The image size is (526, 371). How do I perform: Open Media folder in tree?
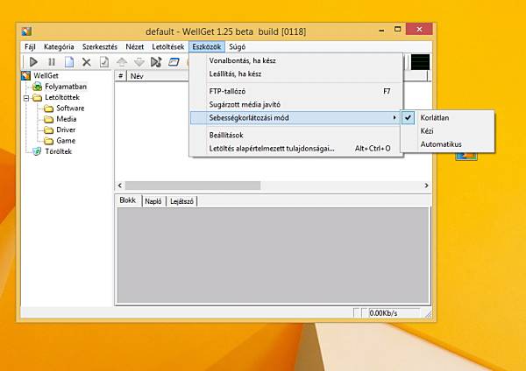coord(66,119)
